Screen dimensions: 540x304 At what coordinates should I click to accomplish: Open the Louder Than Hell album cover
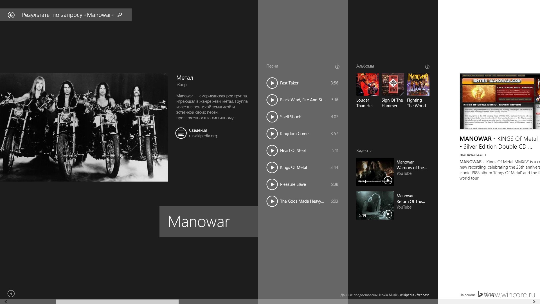368,84
